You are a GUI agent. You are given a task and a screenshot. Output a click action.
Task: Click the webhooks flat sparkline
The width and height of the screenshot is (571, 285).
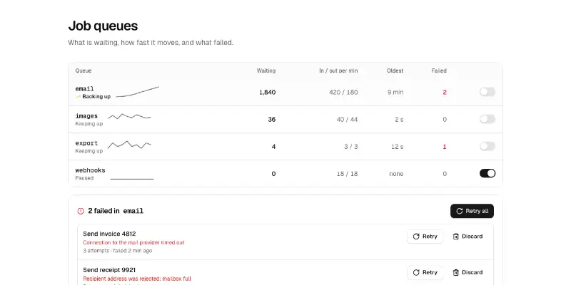click(x=132, y=179)
